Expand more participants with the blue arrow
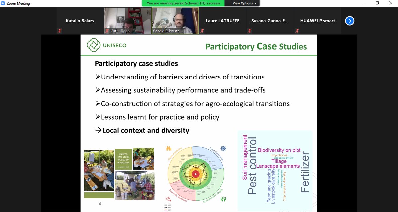The image size is (398, 212). click(x=349, y=21)
